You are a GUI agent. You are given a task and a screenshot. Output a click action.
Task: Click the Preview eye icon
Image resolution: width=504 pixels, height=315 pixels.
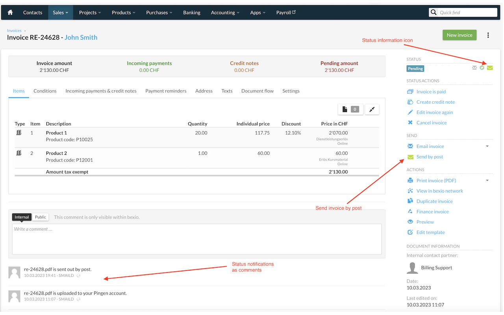(x=410, y=222)
